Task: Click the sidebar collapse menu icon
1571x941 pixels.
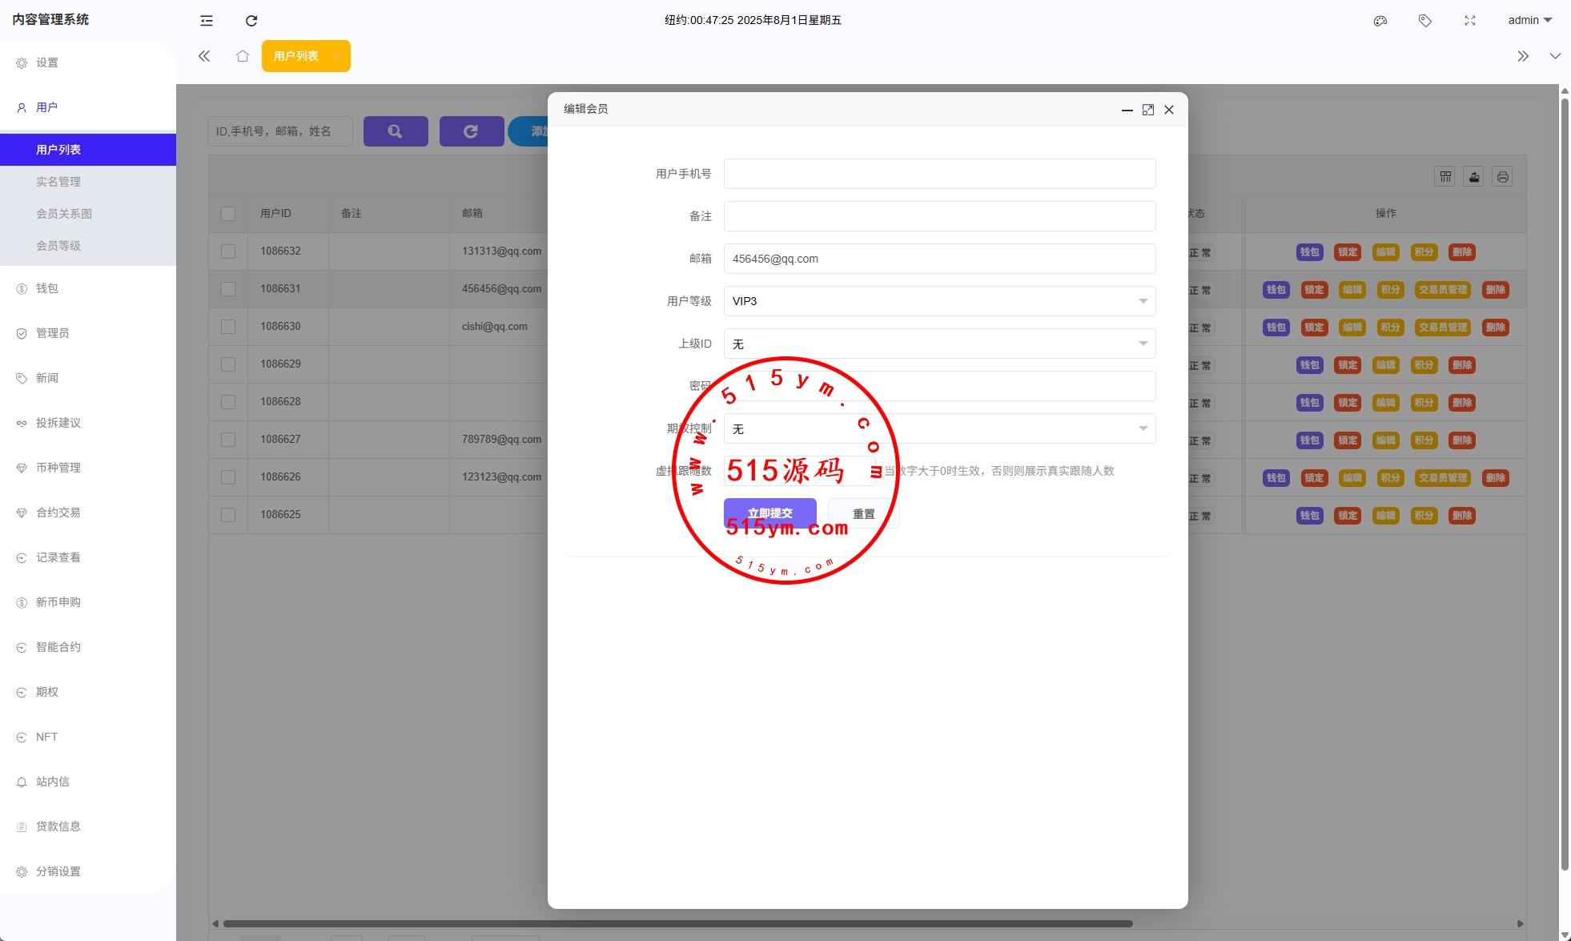Action: pyautogui.click(x=207, y=21)
